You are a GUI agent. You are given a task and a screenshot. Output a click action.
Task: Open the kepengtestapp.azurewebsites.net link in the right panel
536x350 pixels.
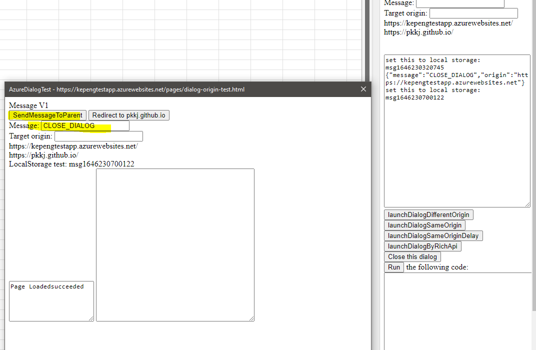(x=447, y=22)
